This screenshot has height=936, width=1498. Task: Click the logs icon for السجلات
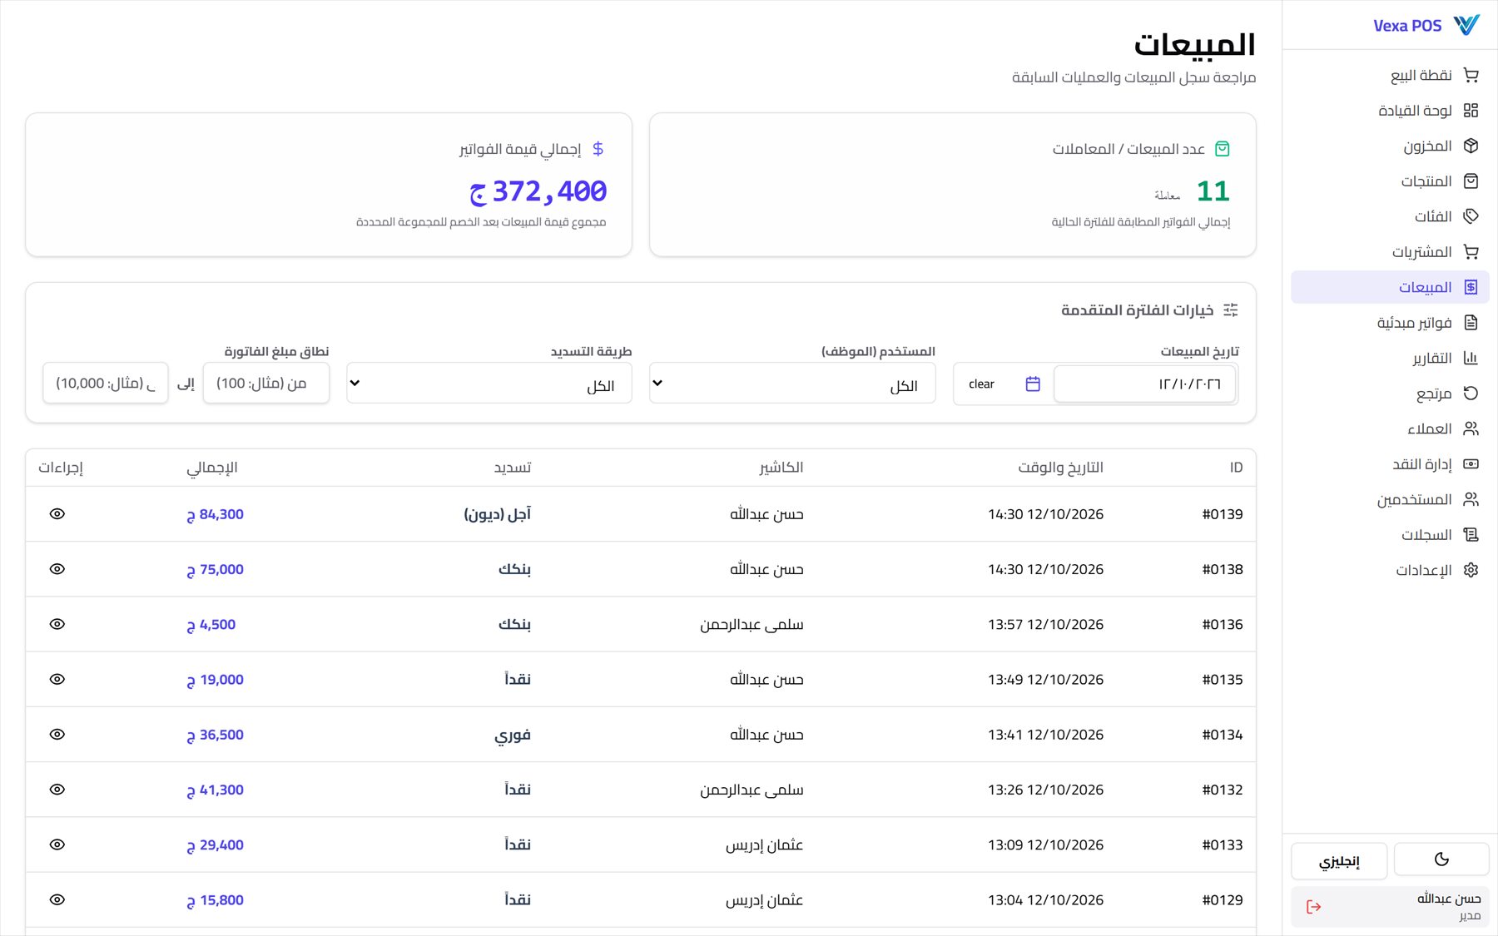pos(1471,535)
